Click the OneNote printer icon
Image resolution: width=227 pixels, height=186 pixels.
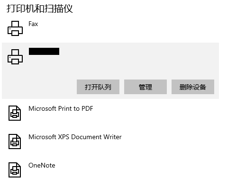(x=15, y=170)
